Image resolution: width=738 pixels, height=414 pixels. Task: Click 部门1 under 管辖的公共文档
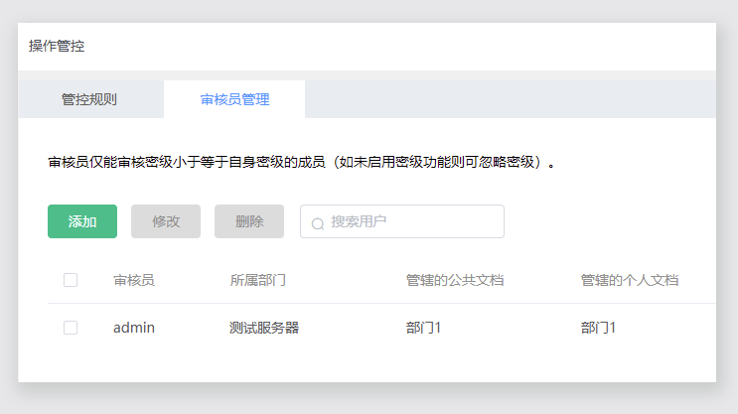coord(423,328)
